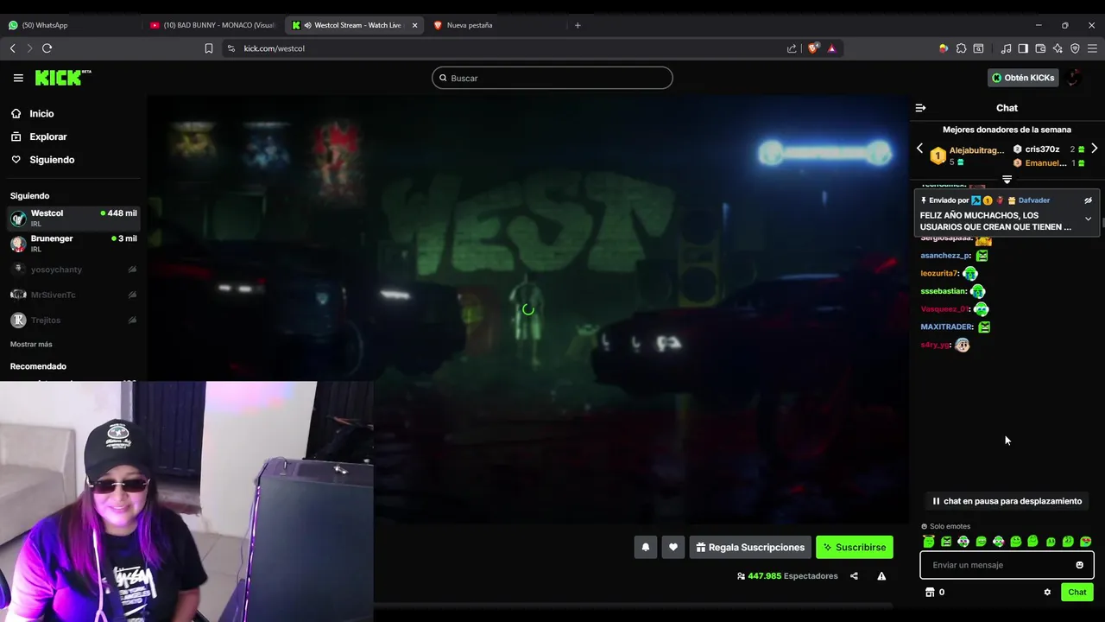
Task: Open a new browser tab
Action: click(578, 25)
